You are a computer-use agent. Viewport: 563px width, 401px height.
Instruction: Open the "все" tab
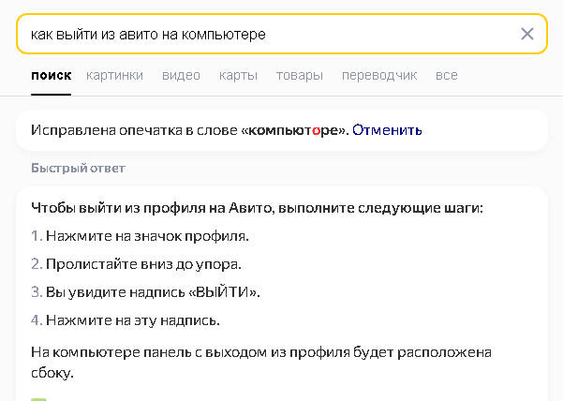coord(446,75)
